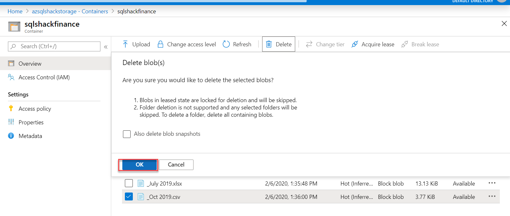Navigate to Home breadcrumb link
Screen dimensions: 510x216
[15, 11]
